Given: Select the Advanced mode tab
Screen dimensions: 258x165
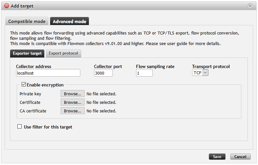Looking at the screenshot, I should [69, 21].
